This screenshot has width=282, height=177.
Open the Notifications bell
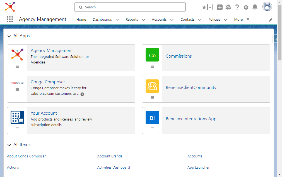coord(255,7)
